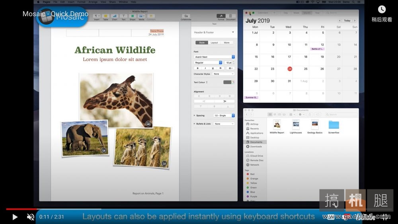Open the Lighthouses file in Finder
This screenshot has width=398, height=224.
296,127
